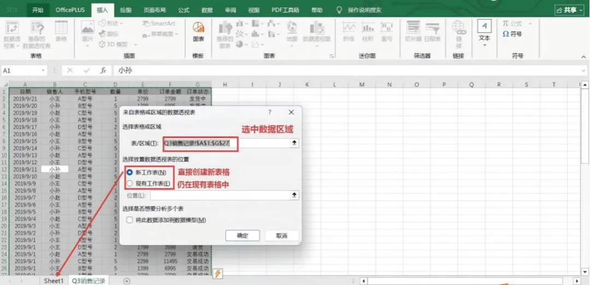Click the Link (链接) globe icon

click(458, 34)
